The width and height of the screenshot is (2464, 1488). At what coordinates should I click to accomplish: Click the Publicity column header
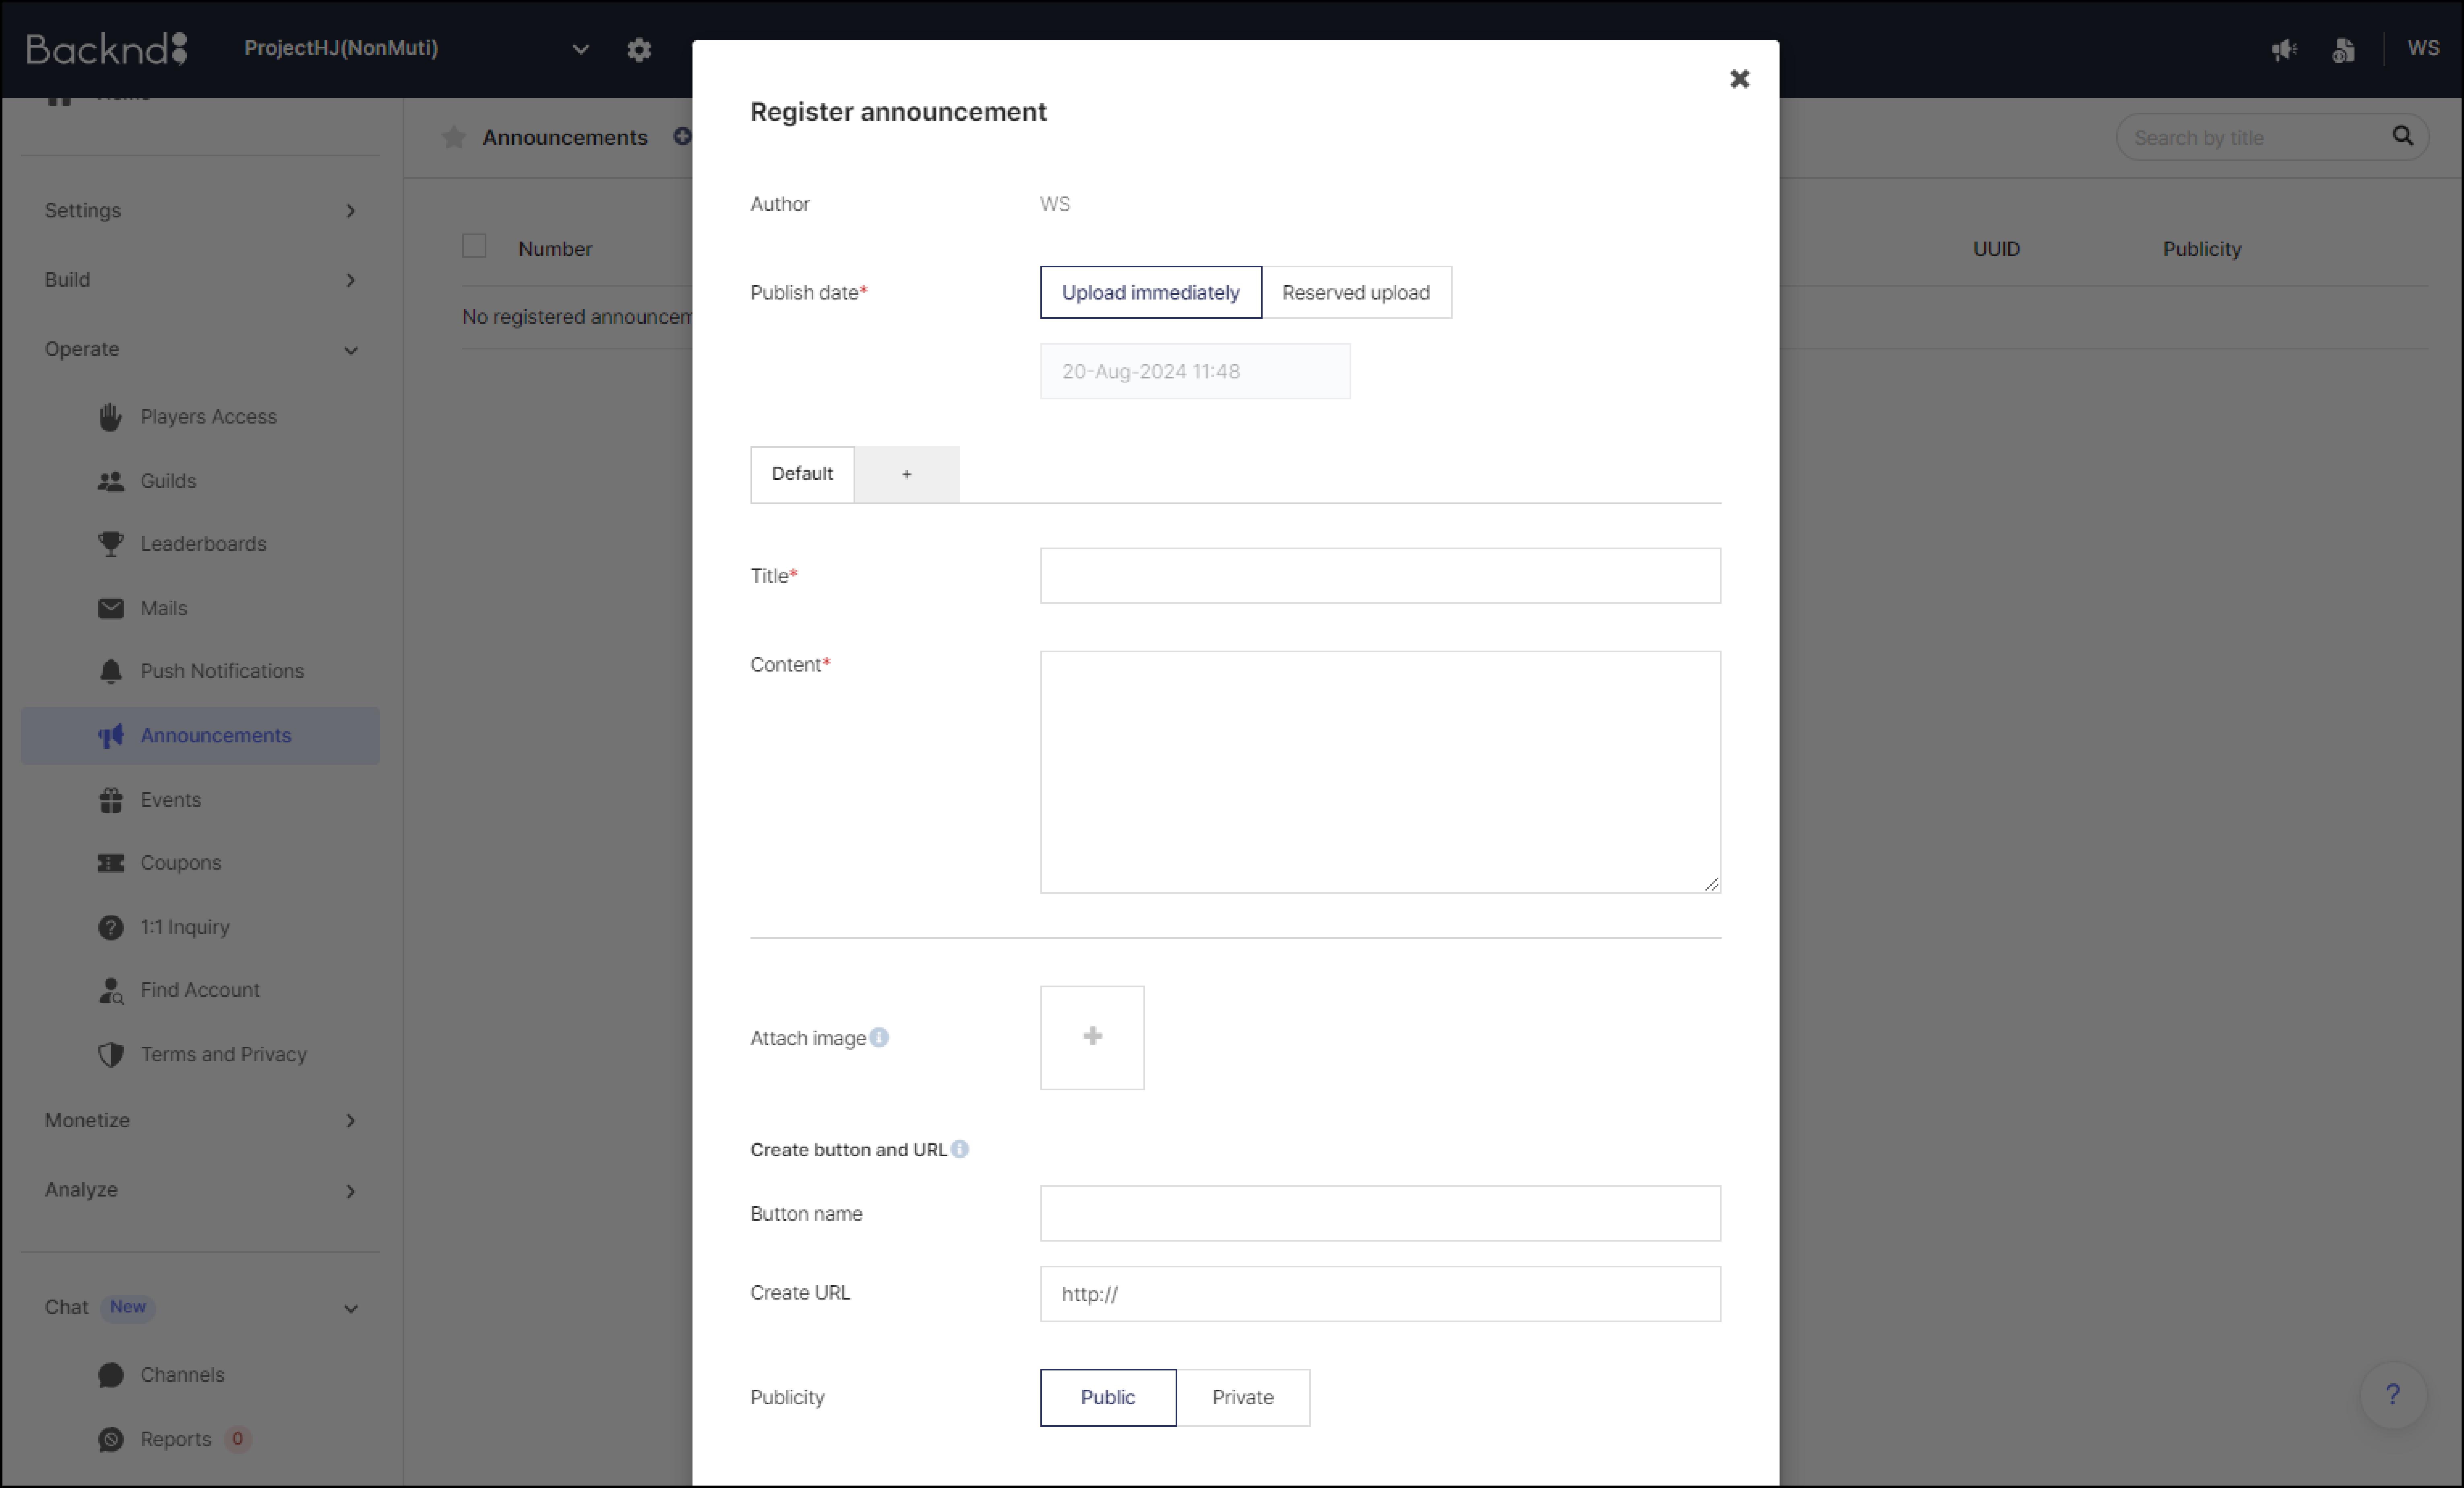coord(2202,249)
